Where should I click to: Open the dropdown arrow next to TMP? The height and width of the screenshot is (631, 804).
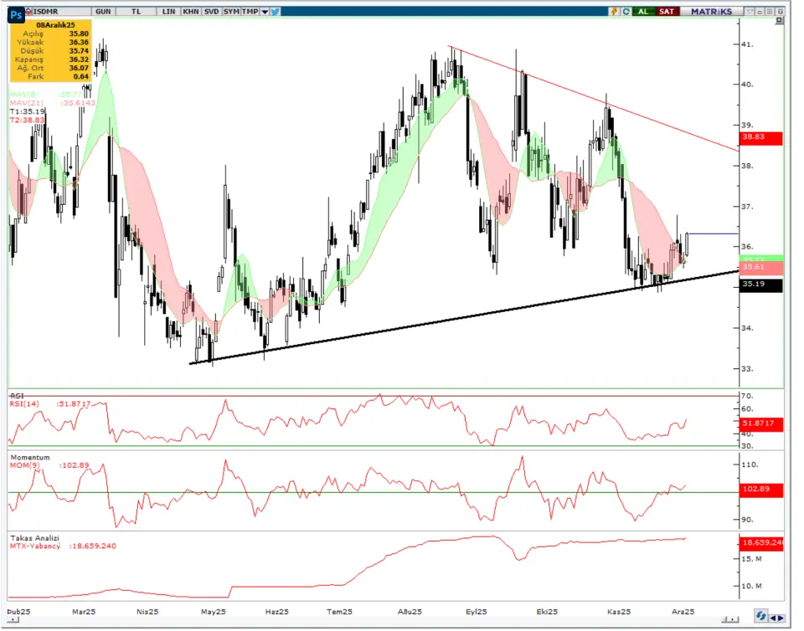[x=265, y=12]
